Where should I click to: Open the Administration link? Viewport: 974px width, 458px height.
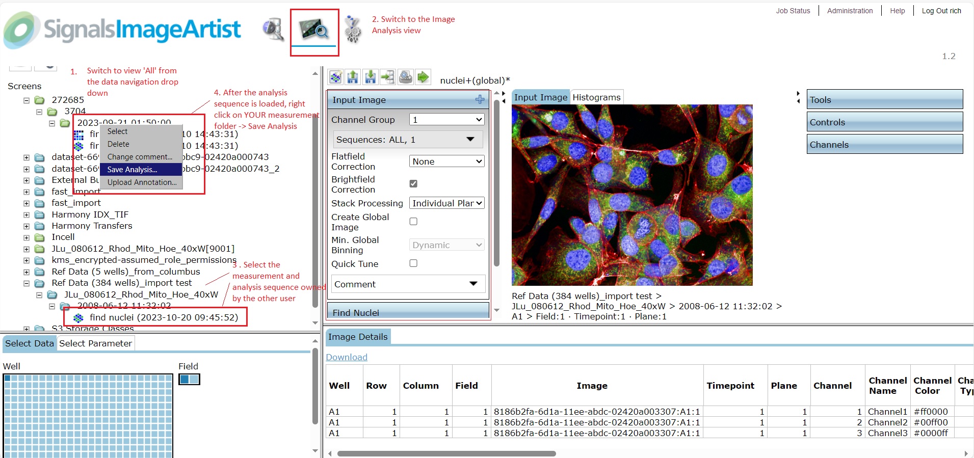click(x=850, y=11)
